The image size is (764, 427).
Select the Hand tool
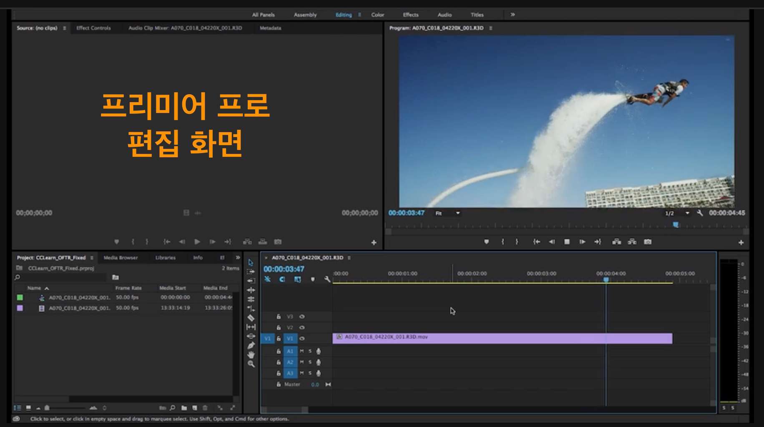[251, 354]
